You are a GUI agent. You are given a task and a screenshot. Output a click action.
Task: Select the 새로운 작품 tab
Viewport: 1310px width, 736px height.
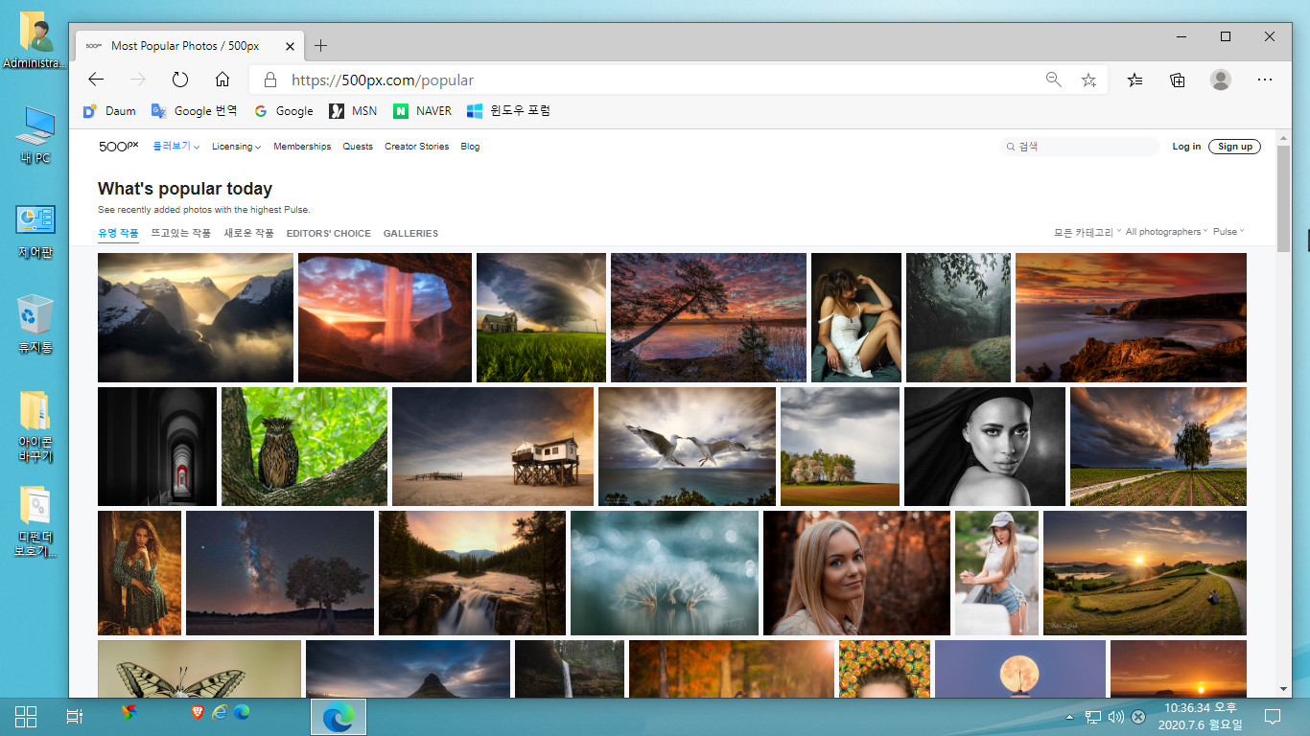click(x=249, y=233)
